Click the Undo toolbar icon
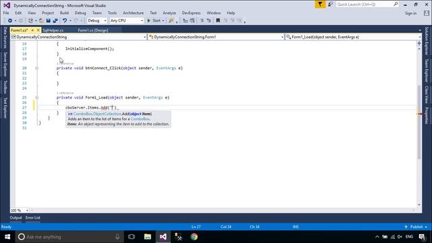The width and height of the screenshot is (432, 243). [65, 21]
